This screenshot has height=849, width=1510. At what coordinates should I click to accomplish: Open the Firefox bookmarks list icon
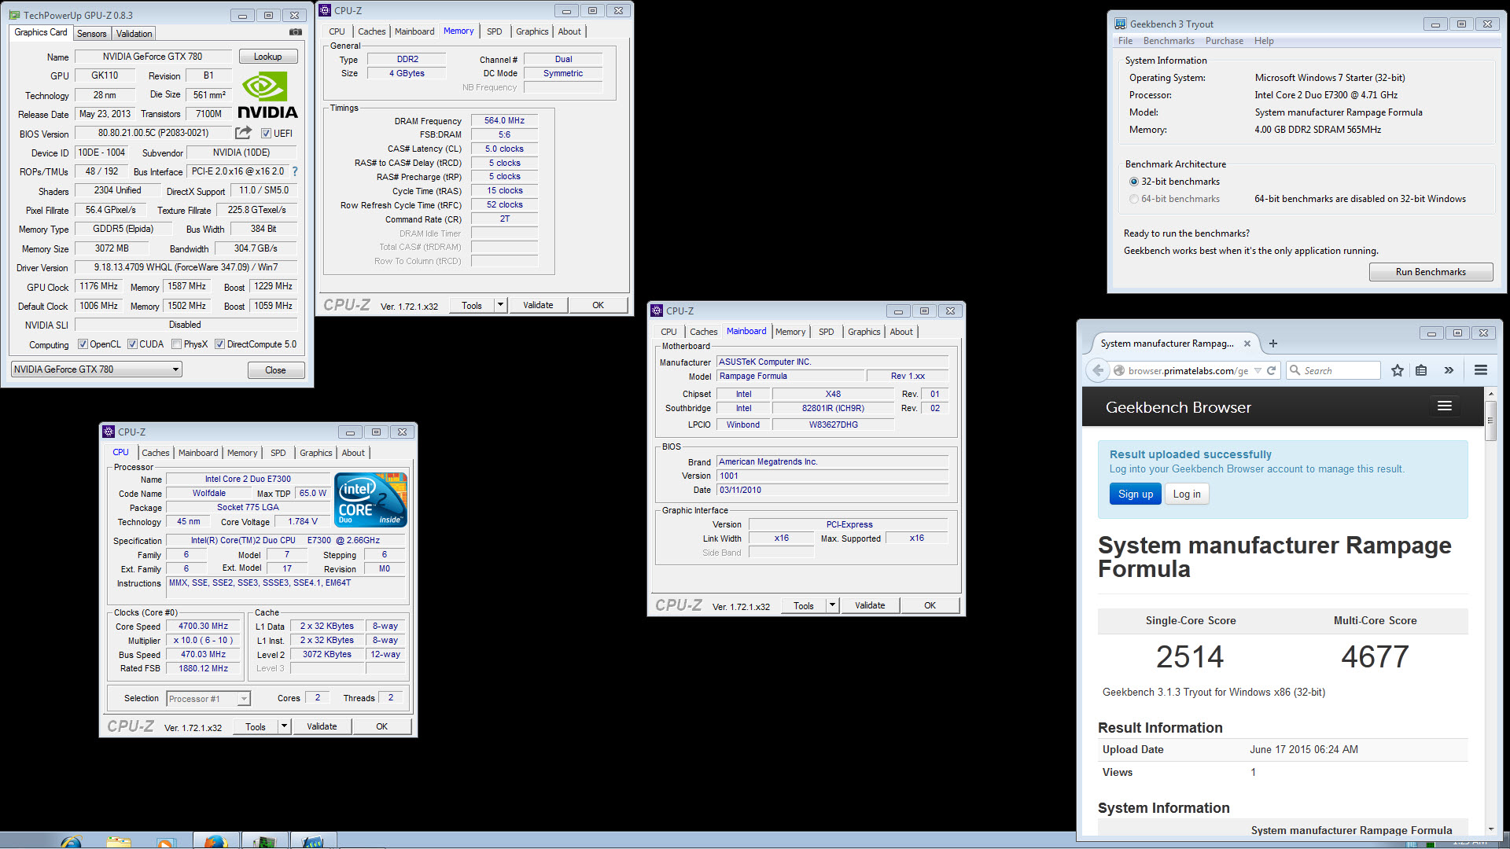[x=1421, y=370]
